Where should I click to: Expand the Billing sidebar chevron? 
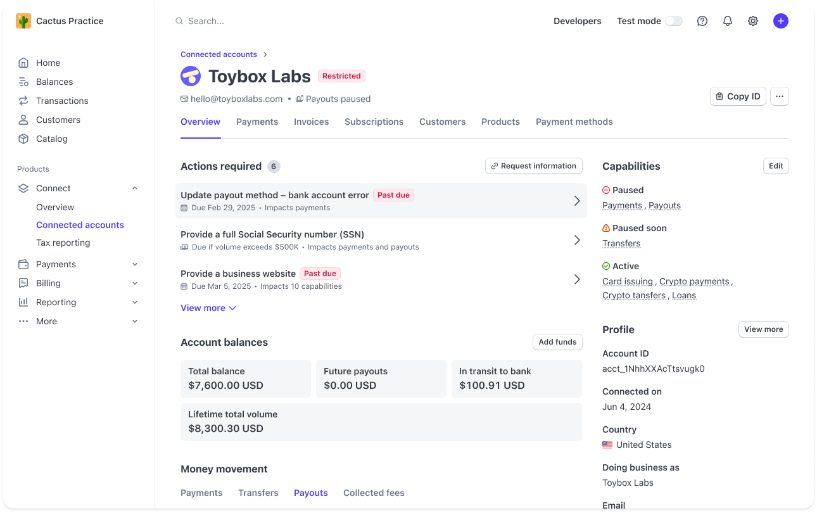coord(135,283)
